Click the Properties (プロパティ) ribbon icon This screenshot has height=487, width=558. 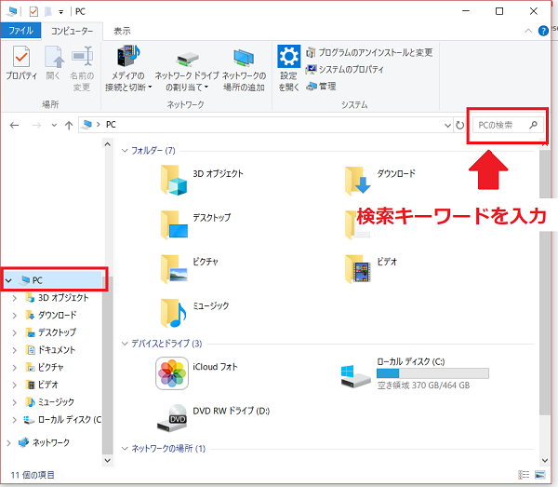point(21,57)
